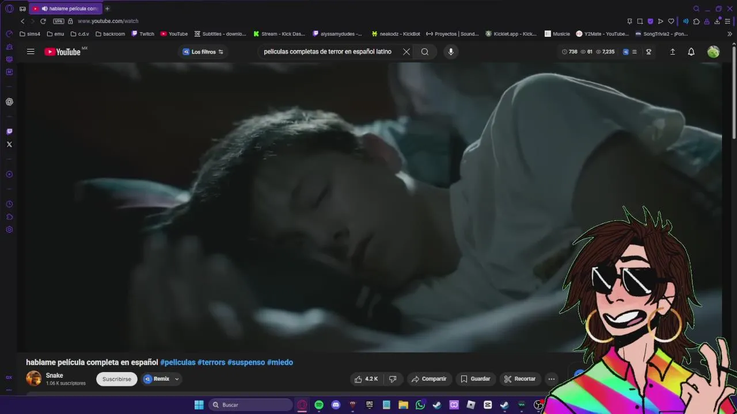Image resolution: width=737 pixels, height=414 pixels.
Task: Open the browser downloads icon
Action: (x=717, y=21)
